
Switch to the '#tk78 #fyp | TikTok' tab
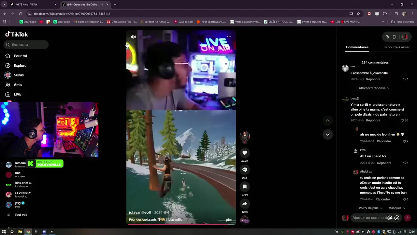coord(33,5)
